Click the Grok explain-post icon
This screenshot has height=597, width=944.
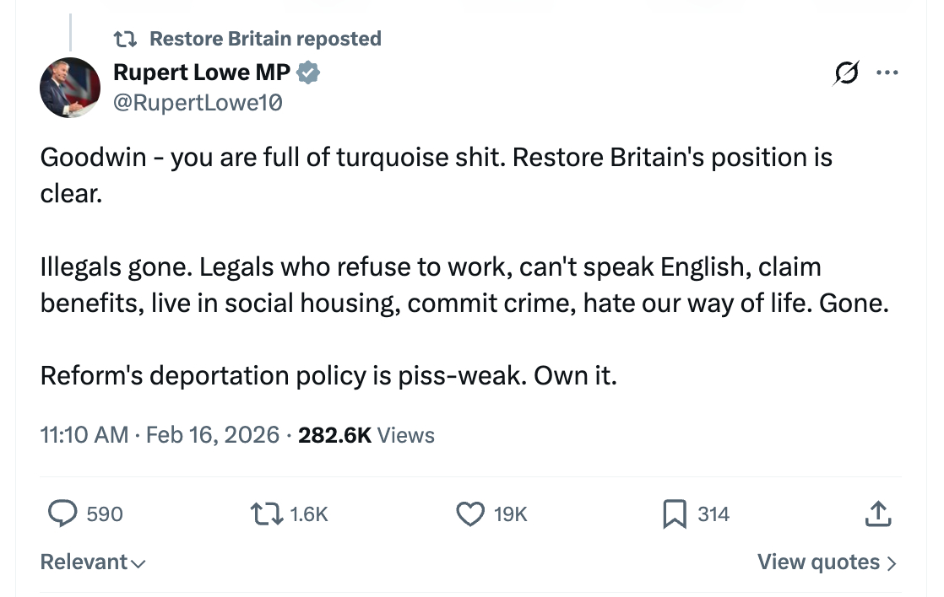846,73
